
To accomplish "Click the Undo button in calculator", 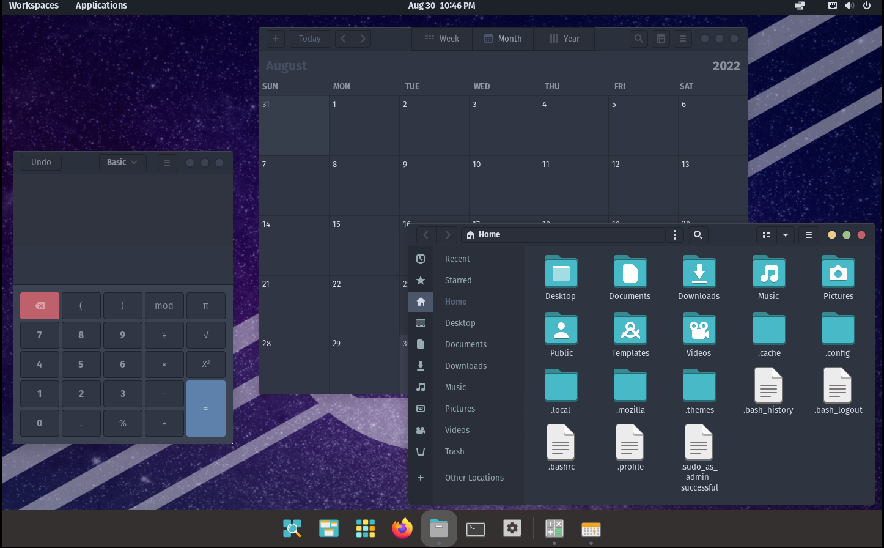I will click(x=41, y=162).
